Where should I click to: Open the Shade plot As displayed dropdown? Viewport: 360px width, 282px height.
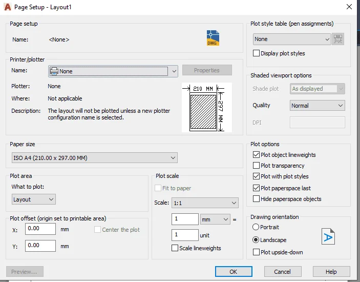(x=317, y=89)
